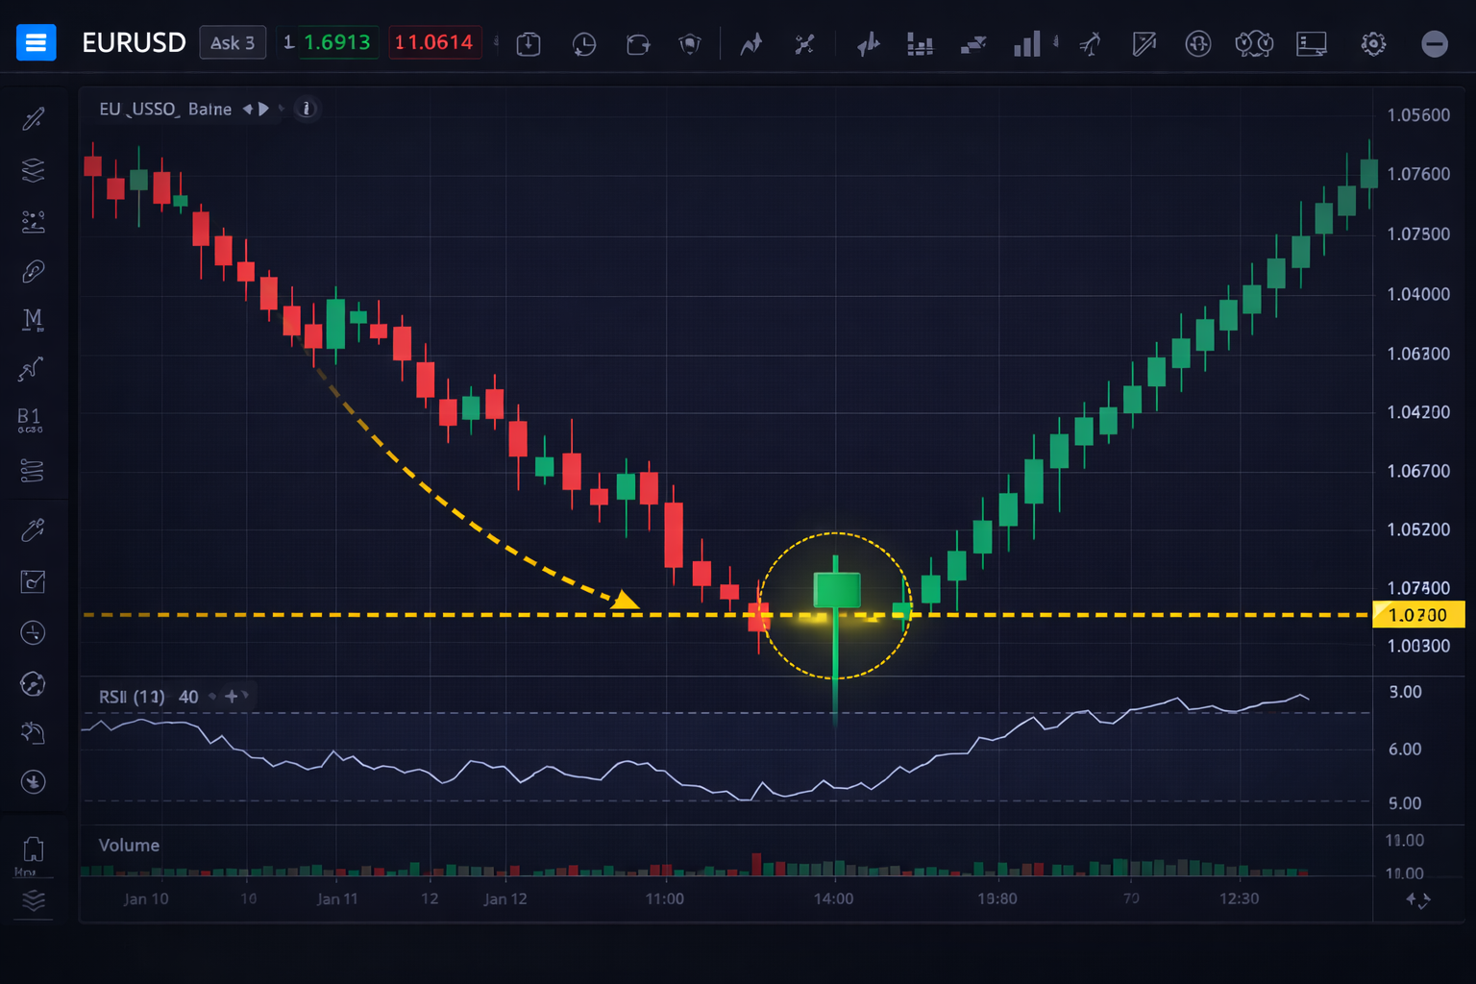The height and width of the screenshot is (984, 1476).
Task: Open the layers icon on the left sidebar
Action: pos(34,169)
